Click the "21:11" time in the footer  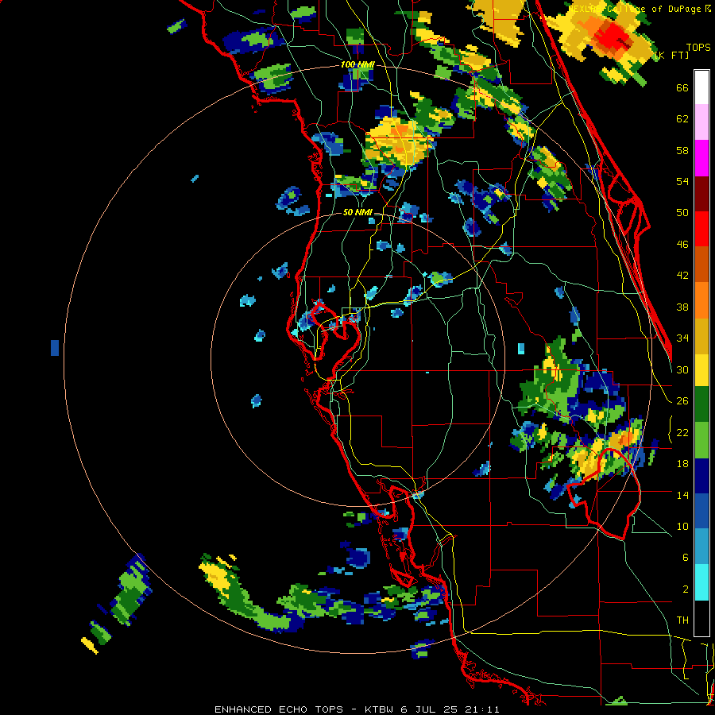point(482,709)
